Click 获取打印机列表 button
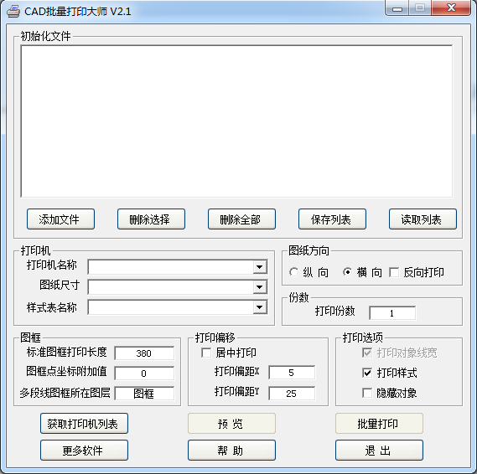Viewport: 477px width, 474px height. (84, 423)
